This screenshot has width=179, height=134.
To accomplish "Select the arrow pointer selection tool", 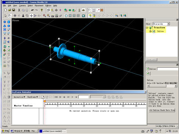I will pos(6,15).
